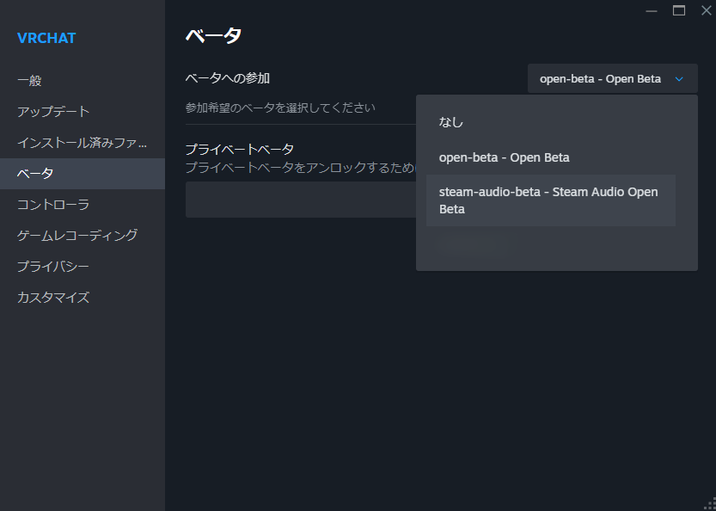Click the blue chevron arrow on beta dropdown
The width and height of the screenshot is (716, 511).
(679, 79)
